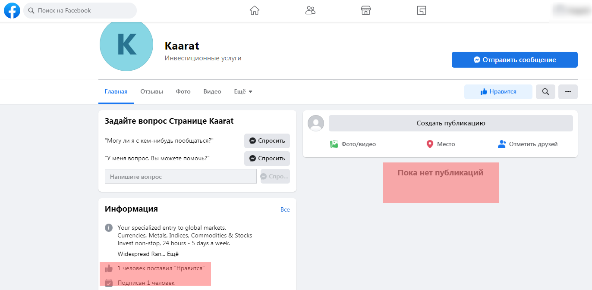Screen dimensions: 592x290
Task: Open the Friends icon in the top bar
Action: tap(310, 10)
